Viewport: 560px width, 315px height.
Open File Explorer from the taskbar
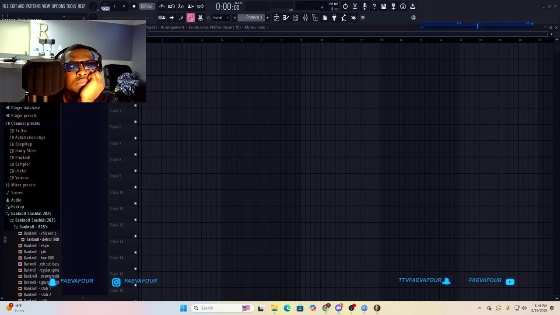point(274,308)
